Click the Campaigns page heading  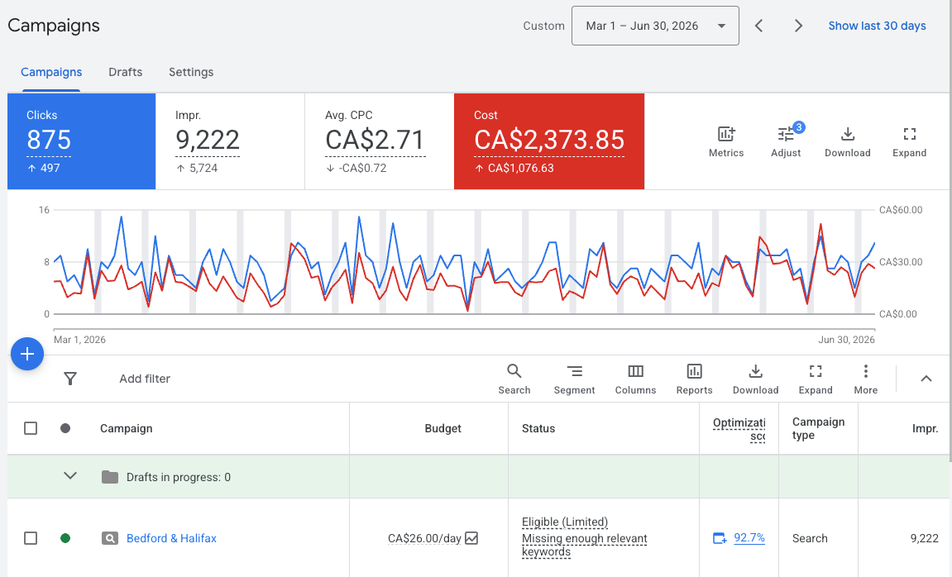(x=54, y=26)
